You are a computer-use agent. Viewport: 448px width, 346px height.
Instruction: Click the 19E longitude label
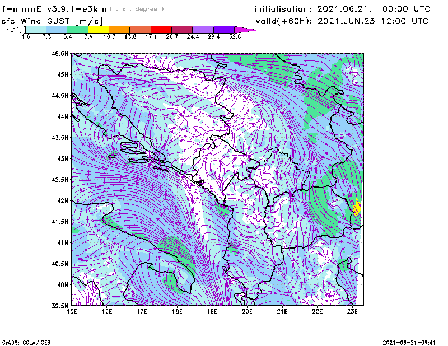212,311
